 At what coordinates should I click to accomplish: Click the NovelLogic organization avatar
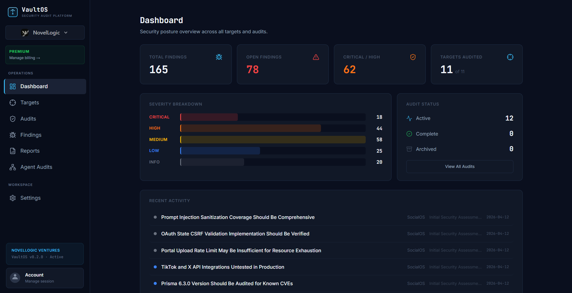(x=25, y=33)
